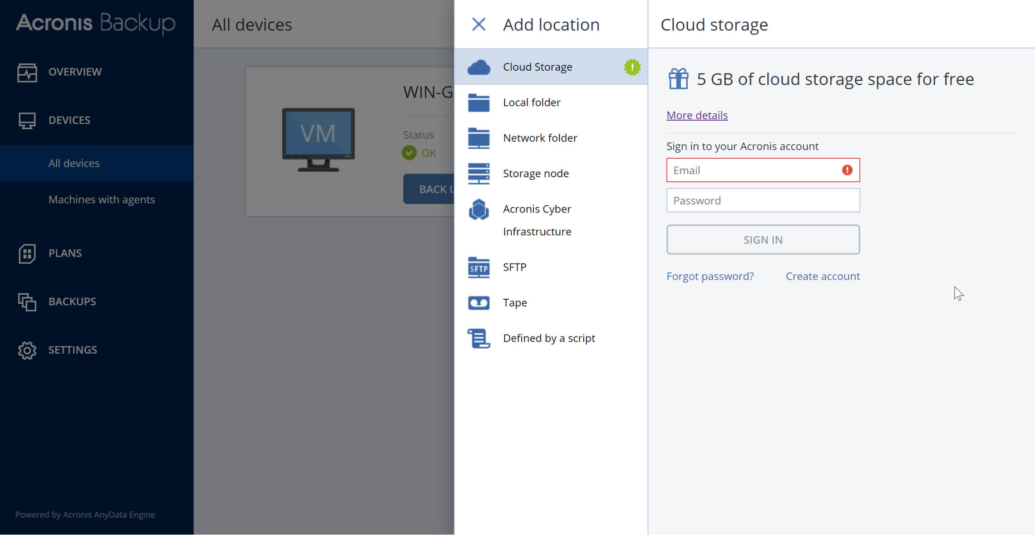Close the Add location panel
The height and width of the screenshot is (535, 1035).
(x=478, y=24)
